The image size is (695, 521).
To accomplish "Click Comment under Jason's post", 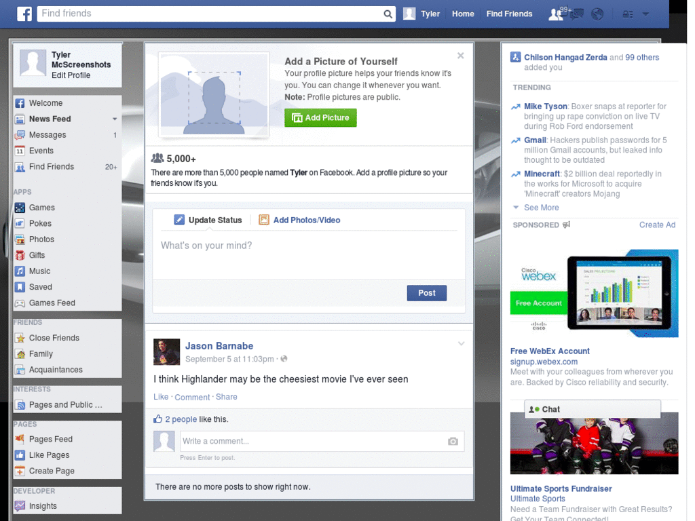I will coord(192,398).
